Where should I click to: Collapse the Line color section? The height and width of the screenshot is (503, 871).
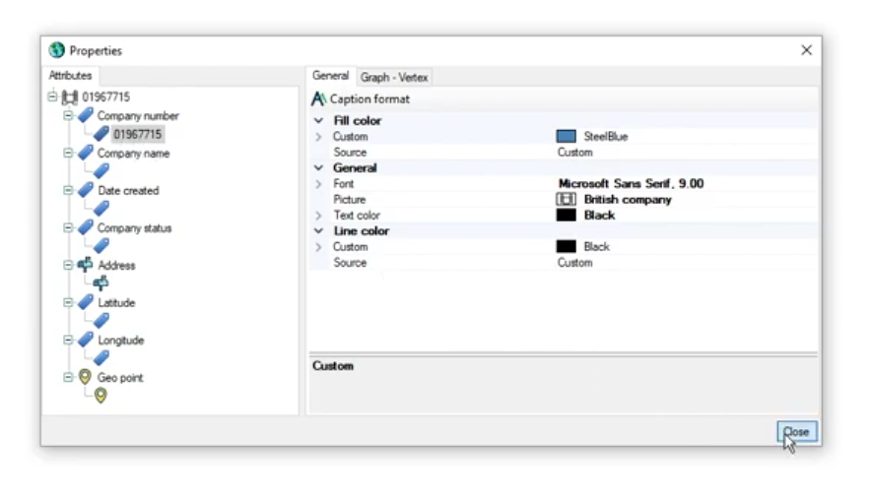pos(318,231)
